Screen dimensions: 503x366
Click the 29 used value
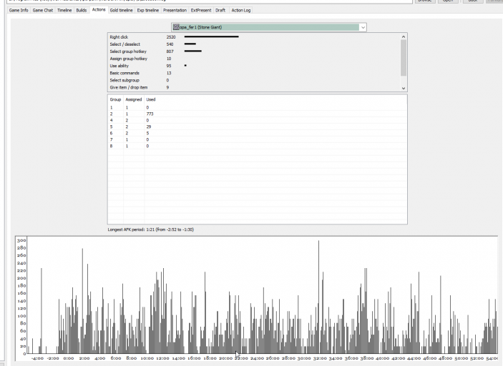click(x=149, y=127)
